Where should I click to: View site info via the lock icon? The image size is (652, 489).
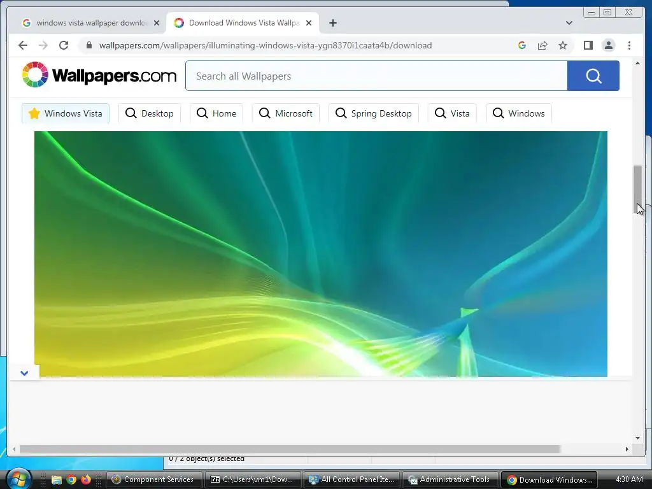[89, 45]
